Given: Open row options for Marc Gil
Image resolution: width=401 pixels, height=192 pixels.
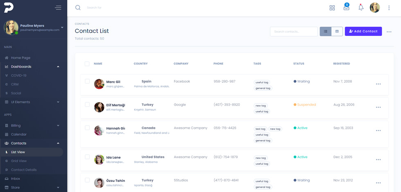Looking at the screenshot, I should point(378,84).
